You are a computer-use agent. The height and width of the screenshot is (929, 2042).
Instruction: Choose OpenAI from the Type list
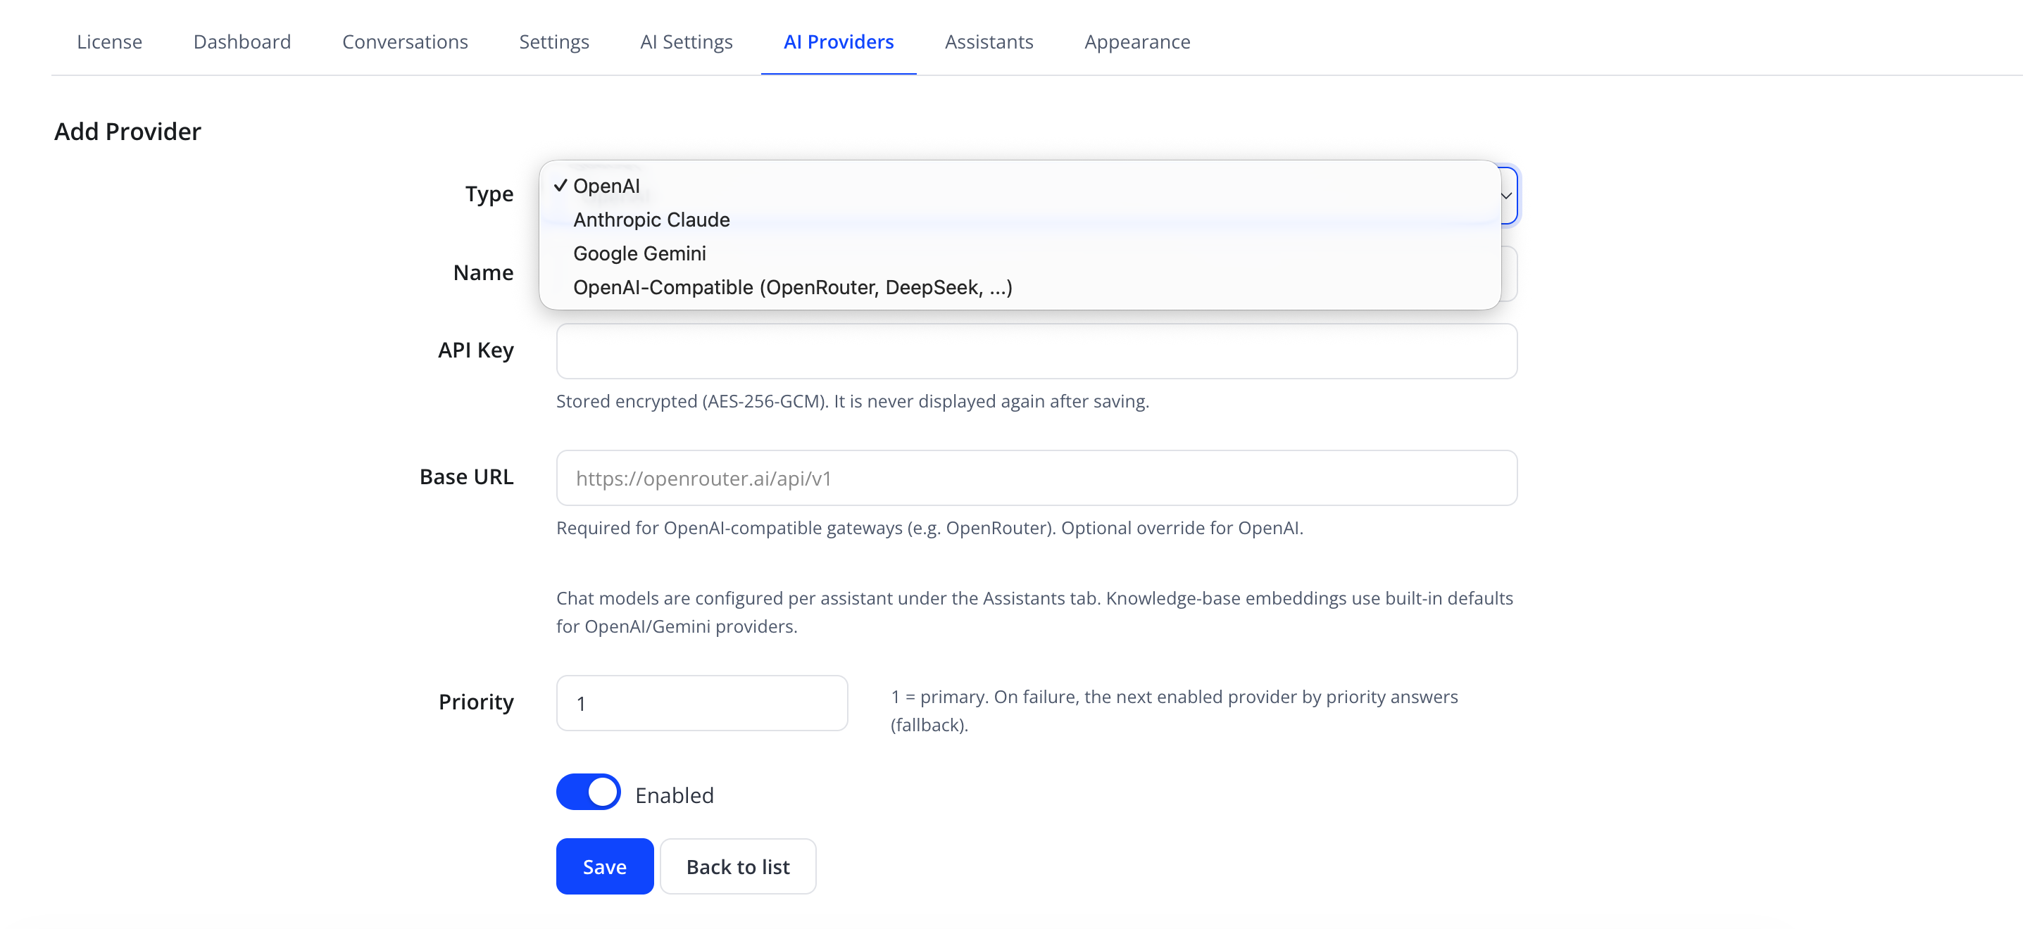coord(1020,186)
